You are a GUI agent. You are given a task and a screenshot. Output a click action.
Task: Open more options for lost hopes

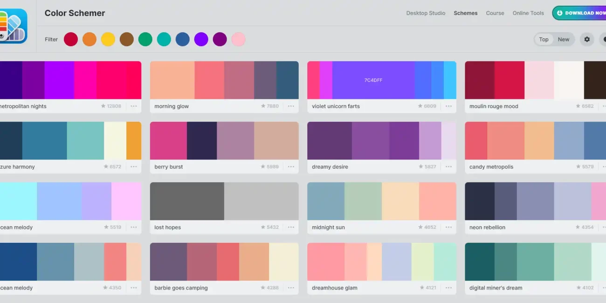(291, 227)
